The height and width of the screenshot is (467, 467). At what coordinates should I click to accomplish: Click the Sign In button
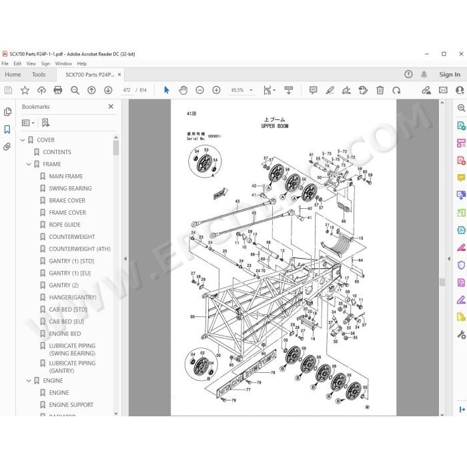450,75
